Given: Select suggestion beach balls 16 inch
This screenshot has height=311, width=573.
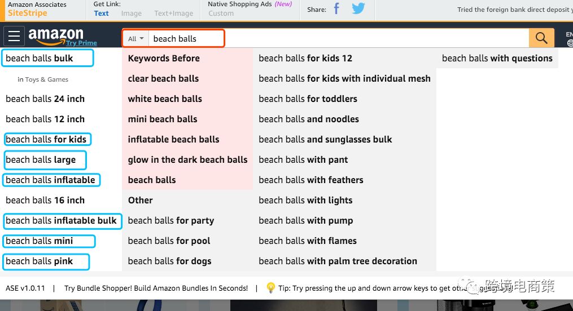Looking at the screenshot, I should pos(45,200).
